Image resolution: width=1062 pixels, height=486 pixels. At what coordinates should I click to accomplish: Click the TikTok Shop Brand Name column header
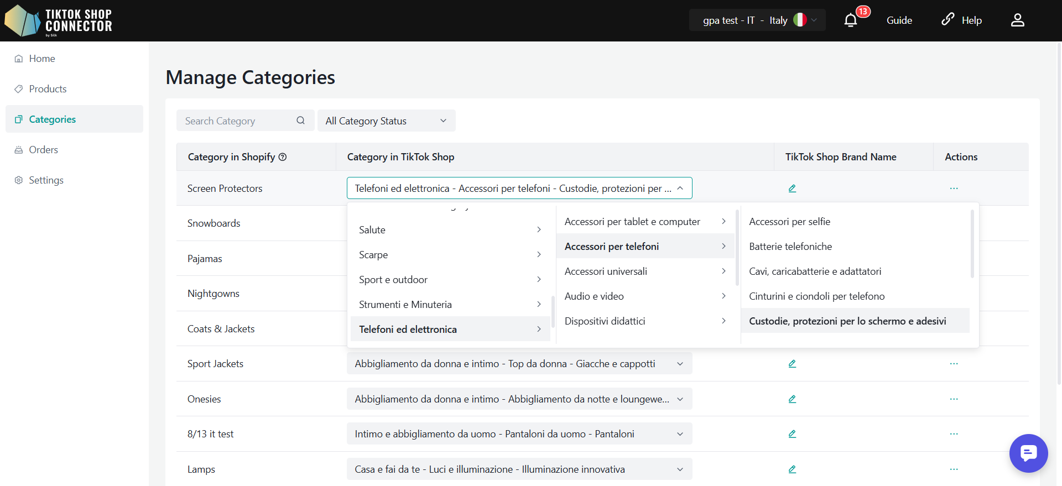coord(853,157)
